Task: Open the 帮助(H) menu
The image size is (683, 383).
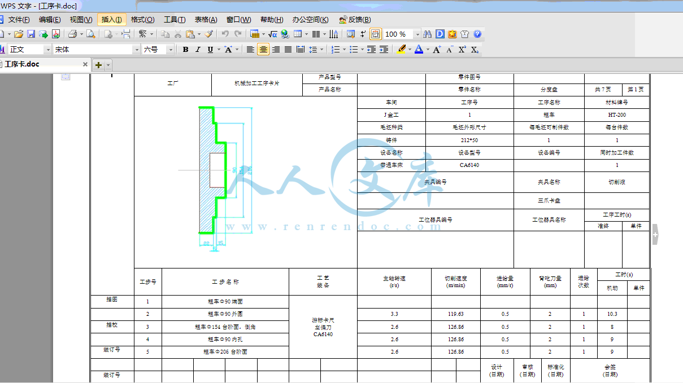Action: [x=271, y=20]
